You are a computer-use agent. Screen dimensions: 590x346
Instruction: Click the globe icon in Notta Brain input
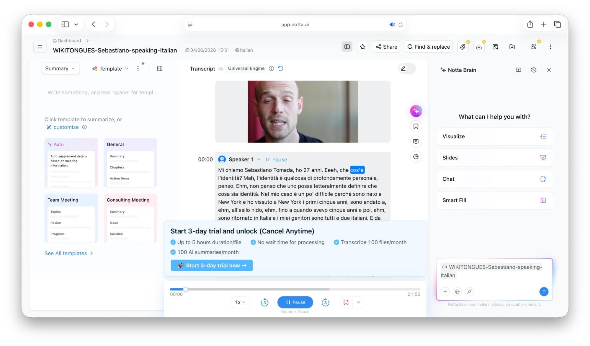tap(457, 292)
